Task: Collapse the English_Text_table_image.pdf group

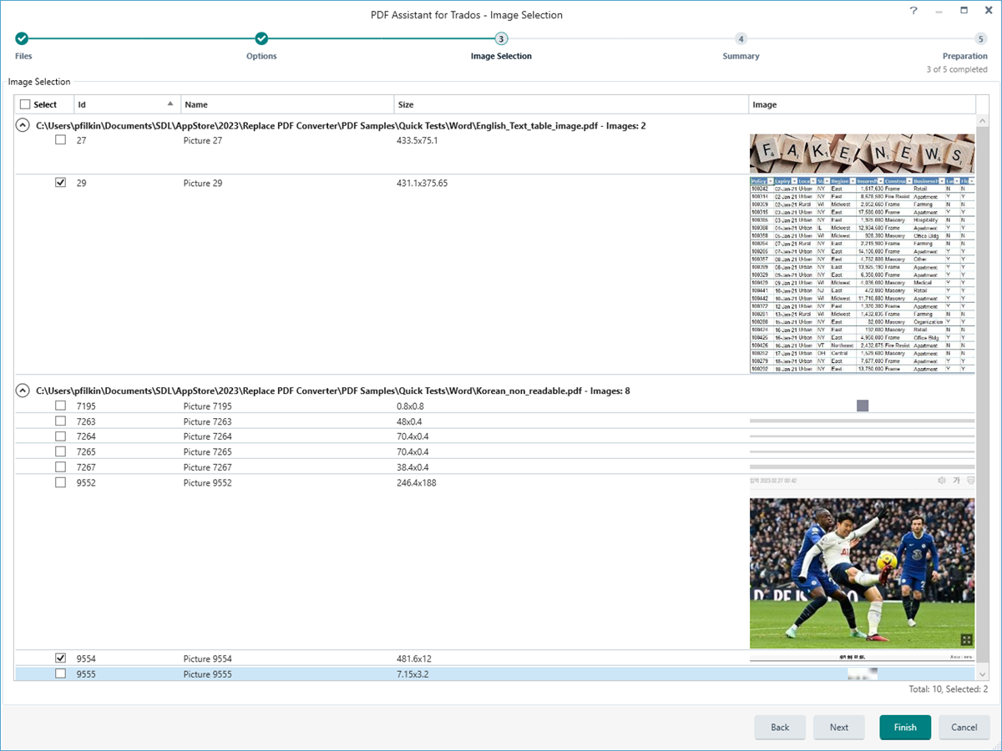Action: coord(23,125)
